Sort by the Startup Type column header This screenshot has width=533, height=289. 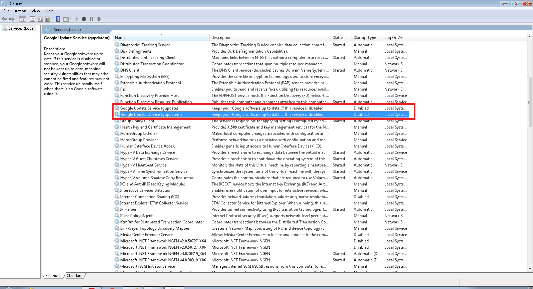coord(367,38)
